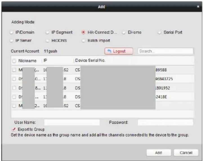Click the serial number ending 1891952
This screenshot has width=203, height=161.
(162, 88)
